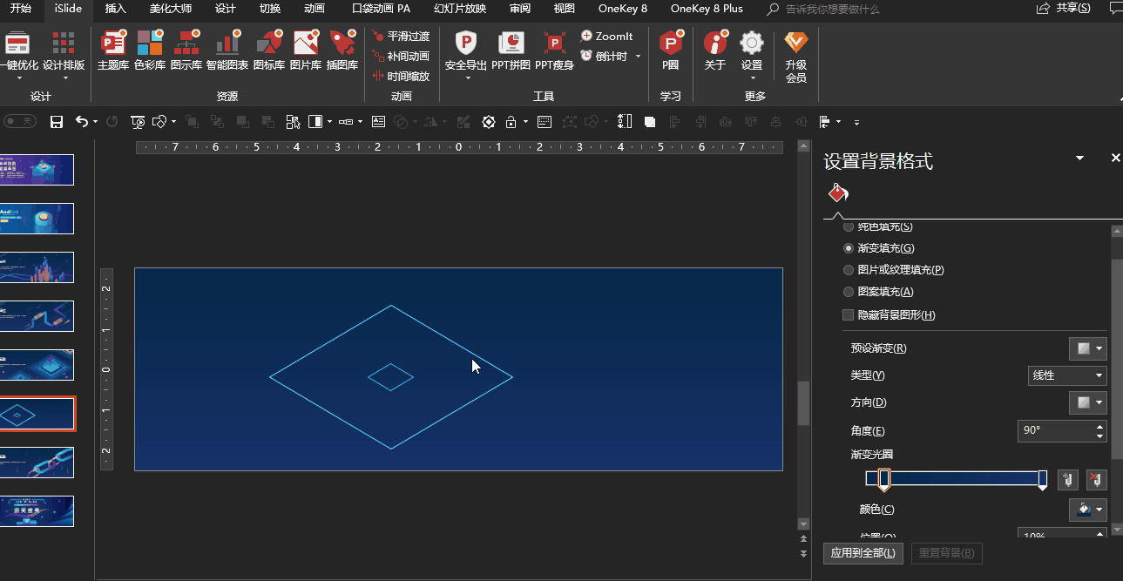Open the 颜色 fill color picker
This screenshot has height=581, width=1123.
(x=1087, y=510)
